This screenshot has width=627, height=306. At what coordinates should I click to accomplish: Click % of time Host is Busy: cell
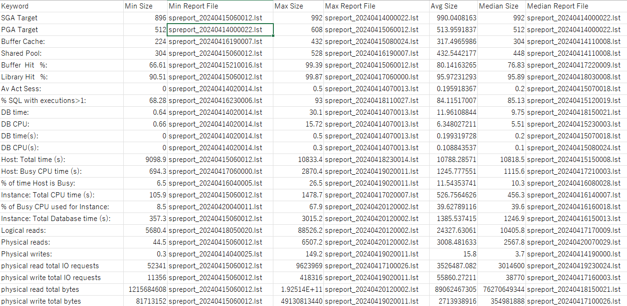tap(62, 183)
